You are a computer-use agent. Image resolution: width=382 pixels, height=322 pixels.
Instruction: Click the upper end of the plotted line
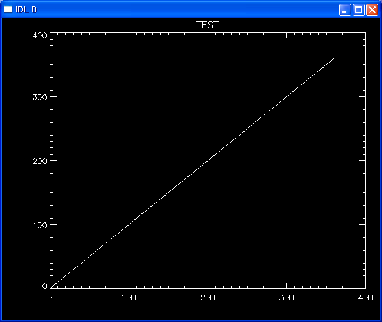click(333, 59)
